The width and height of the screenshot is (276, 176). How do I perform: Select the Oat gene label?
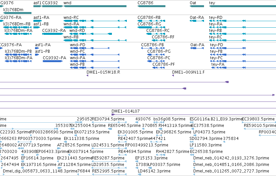coord(193,3)
